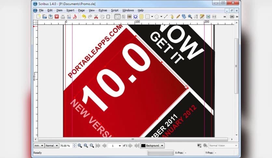Click the horizontal scrollbar thumb

[x=132, y=139]
